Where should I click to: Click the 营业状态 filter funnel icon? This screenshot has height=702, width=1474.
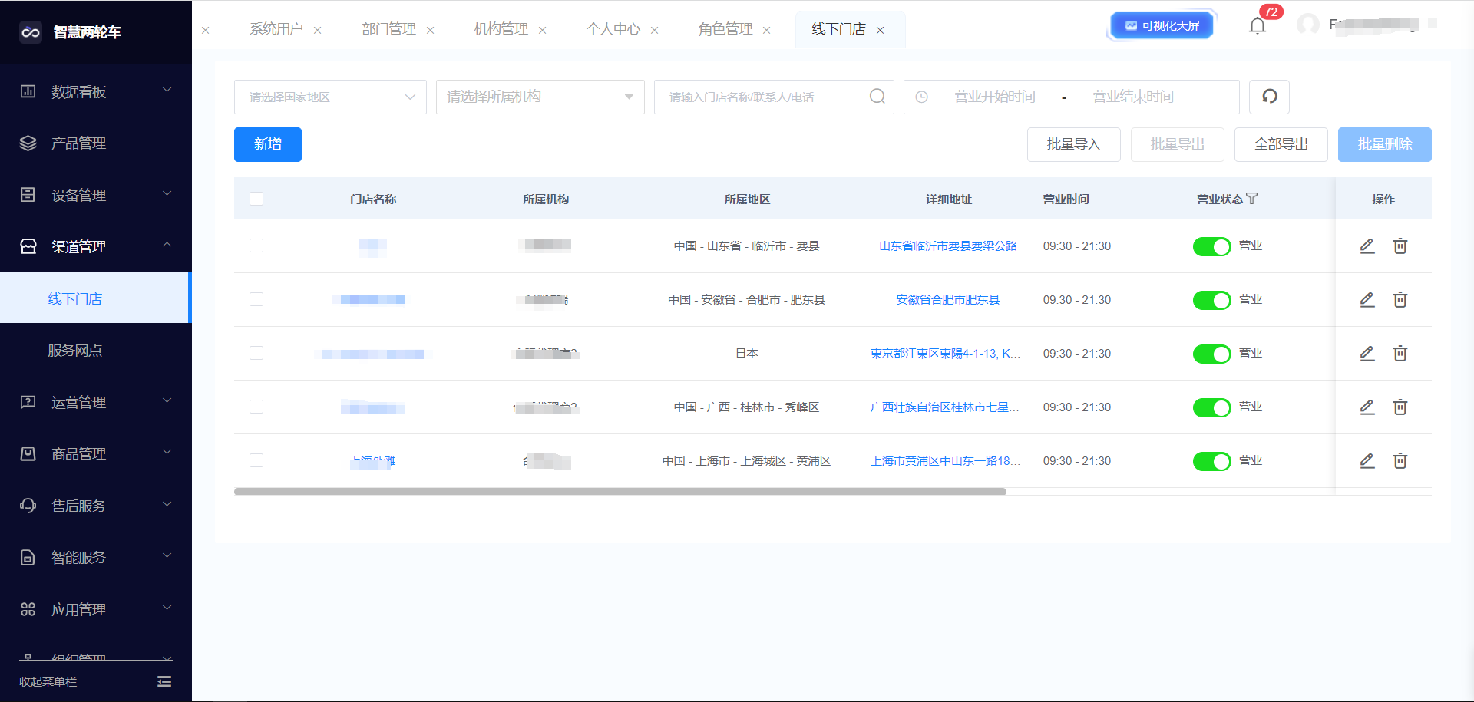(x=1252, y=199)
